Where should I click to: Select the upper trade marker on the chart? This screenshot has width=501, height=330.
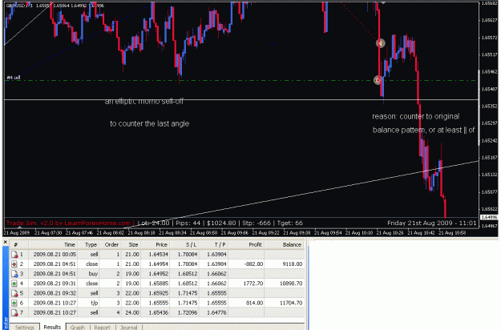pyautogui.click(x=380, y=43)
